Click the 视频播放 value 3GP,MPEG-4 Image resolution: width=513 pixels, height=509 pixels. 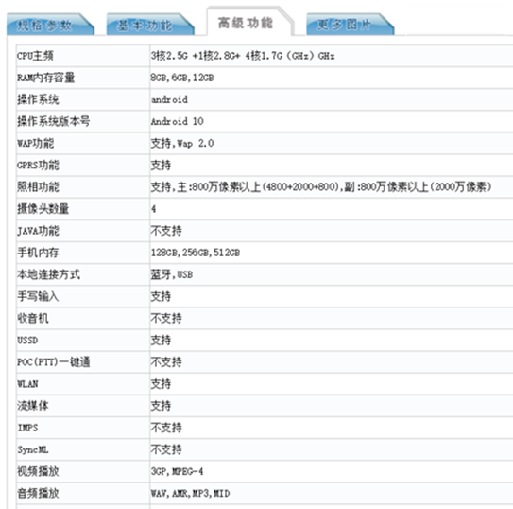177,471
